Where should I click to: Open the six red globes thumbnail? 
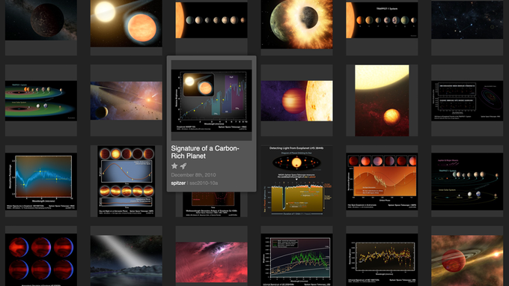[x=41, y=260]
